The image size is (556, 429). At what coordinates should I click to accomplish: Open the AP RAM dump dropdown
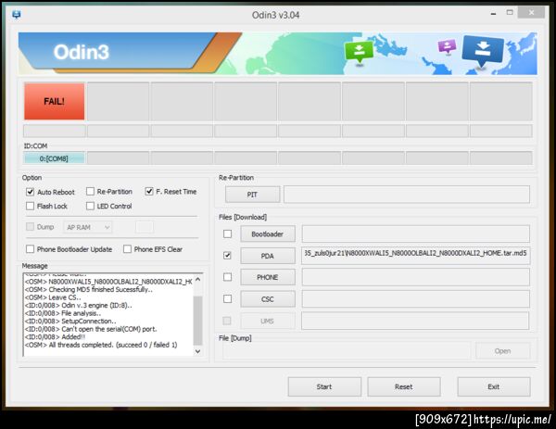(x=88, y=227)
